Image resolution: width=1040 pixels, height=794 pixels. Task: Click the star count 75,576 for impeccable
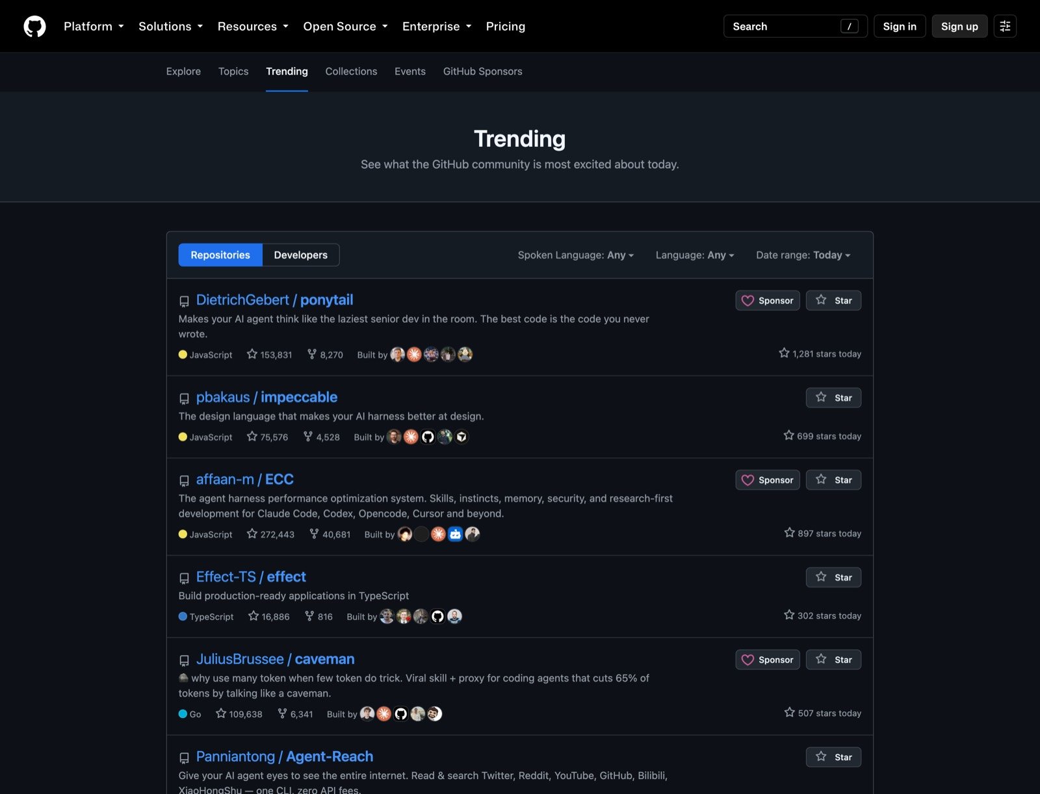click(x=267, y=437)
